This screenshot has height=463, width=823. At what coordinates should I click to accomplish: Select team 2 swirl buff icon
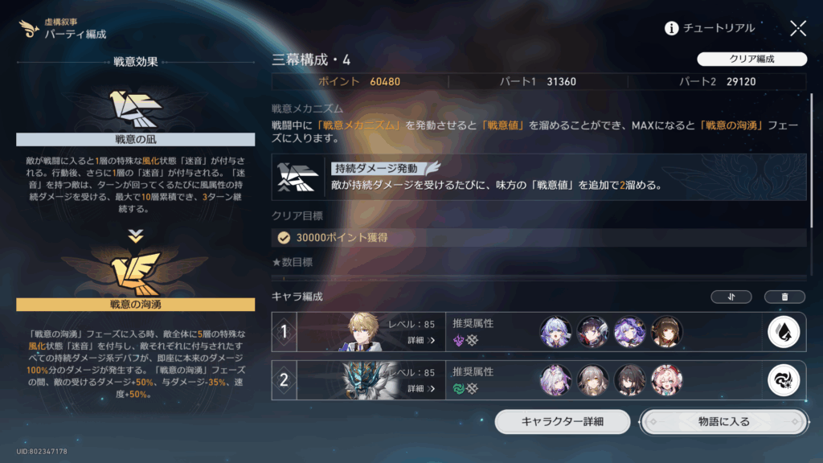tap(784, 380)
